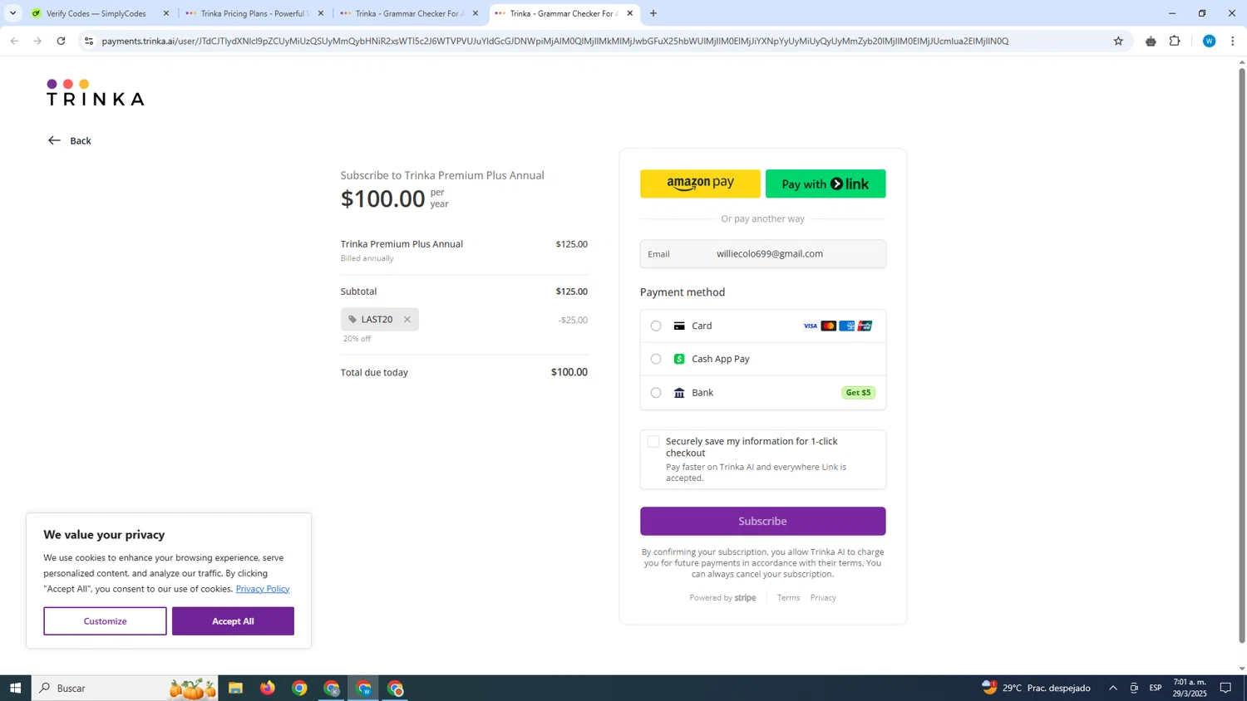1247x701 pixels.
Task: Edit the Email field
Action: pyautogui.click(x=762, y=254)
